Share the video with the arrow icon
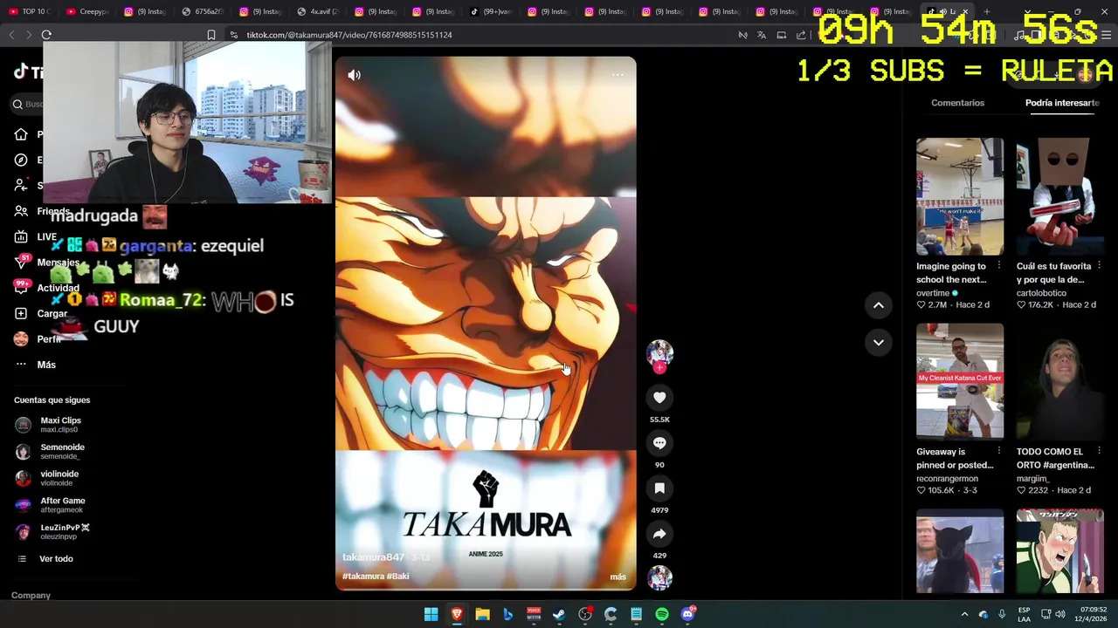This screenshot has height=628, width=1118. [659, 534]
